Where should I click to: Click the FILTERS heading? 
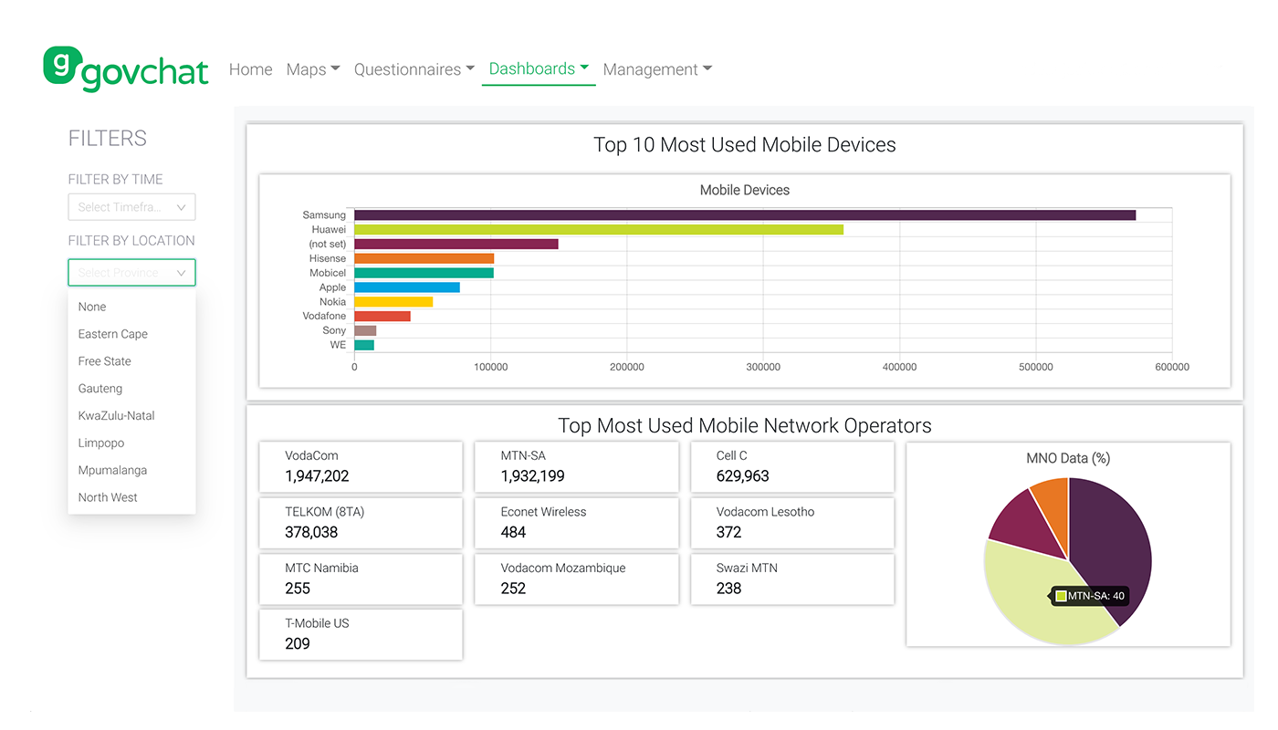pyautogui.click(x=108, y=138)
